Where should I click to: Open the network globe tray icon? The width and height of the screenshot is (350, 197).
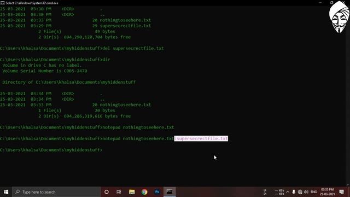(300, 192)
